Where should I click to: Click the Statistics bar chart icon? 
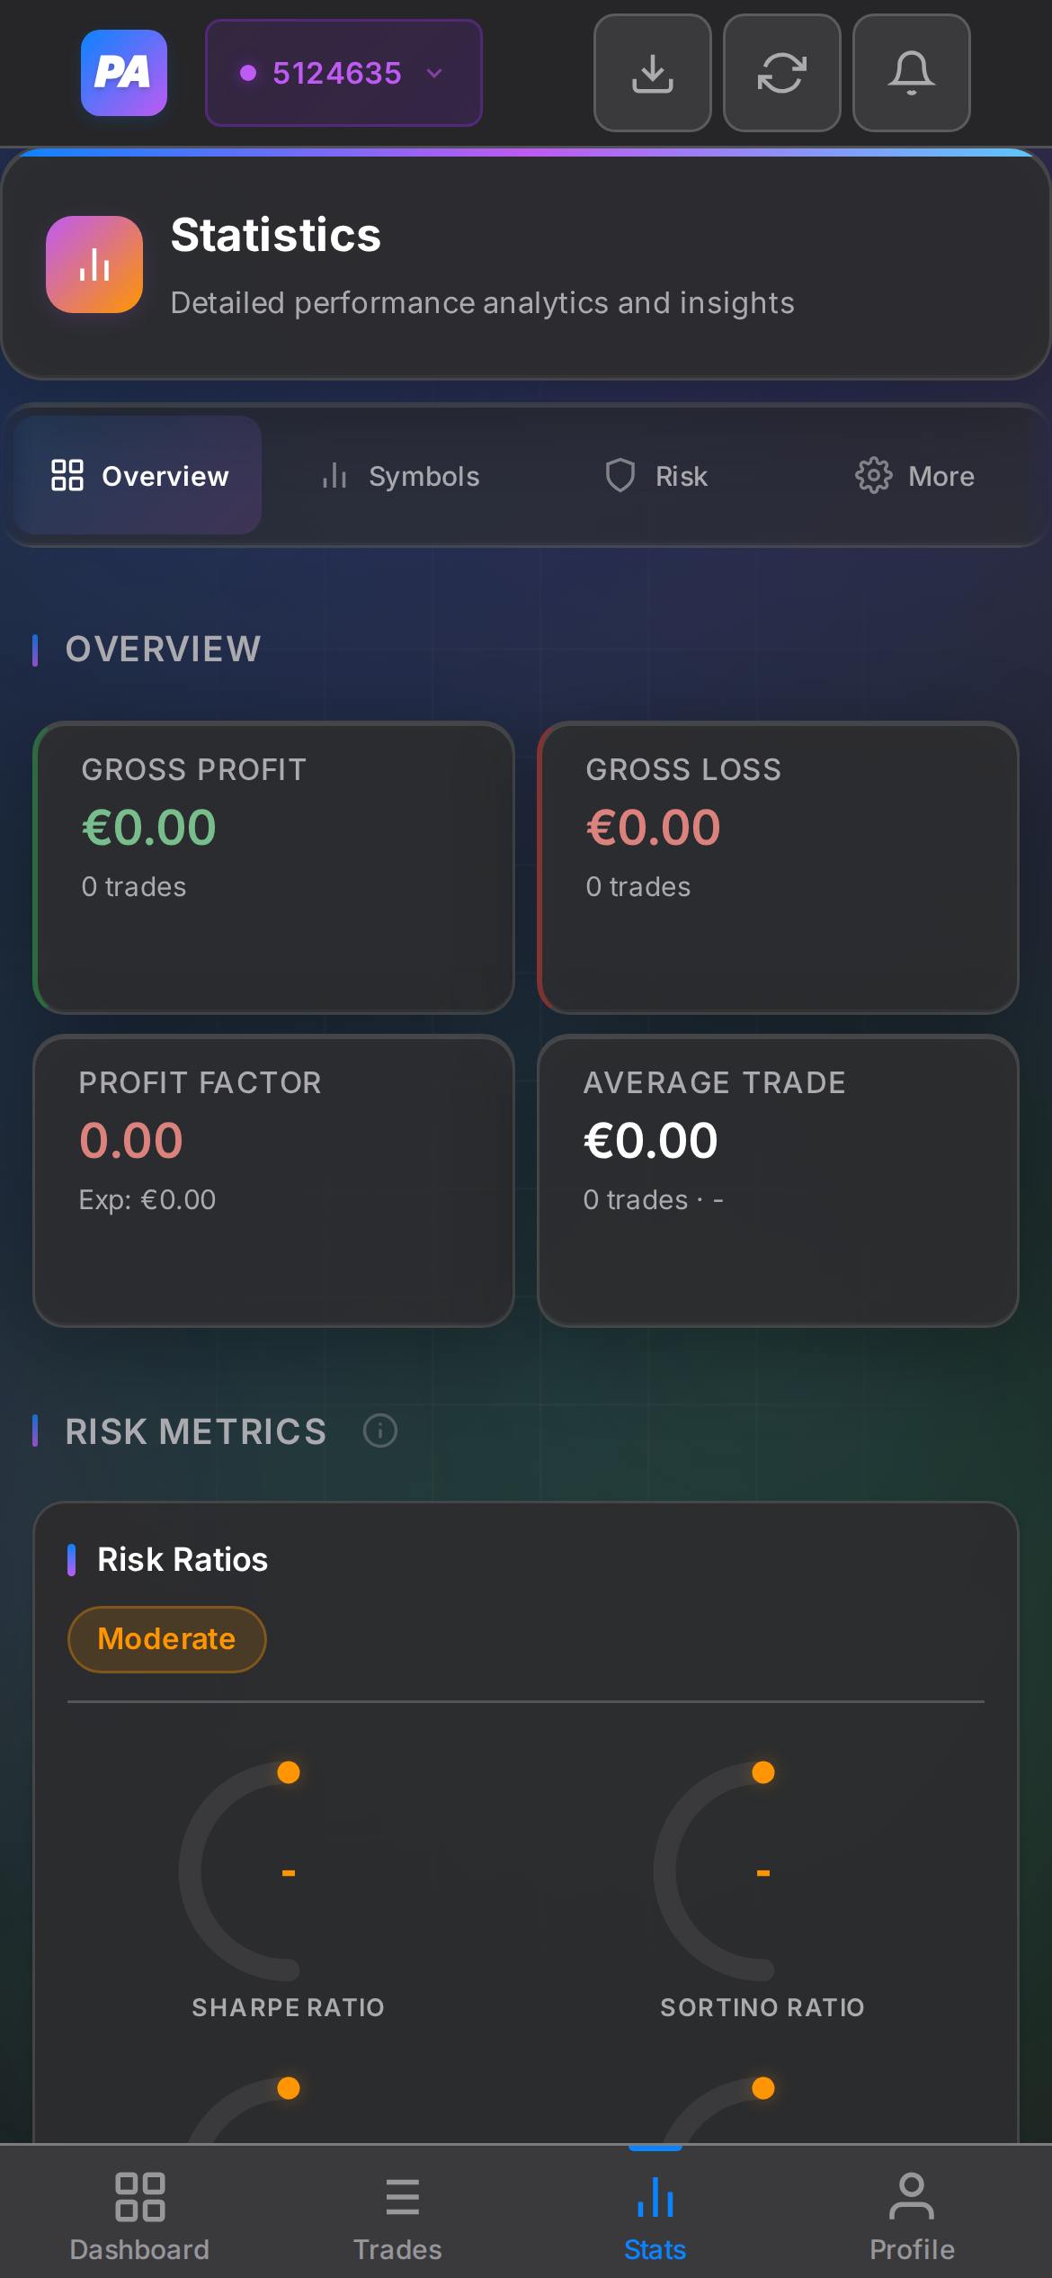click(x=94, y=264)
